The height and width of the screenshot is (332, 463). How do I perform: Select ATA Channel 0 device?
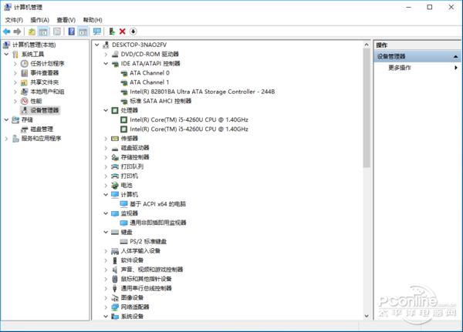[x=150, y=73]
